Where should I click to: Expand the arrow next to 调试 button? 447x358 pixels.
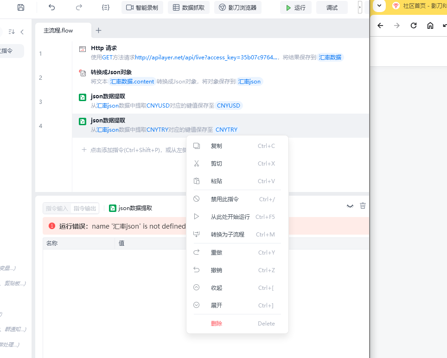360,7
